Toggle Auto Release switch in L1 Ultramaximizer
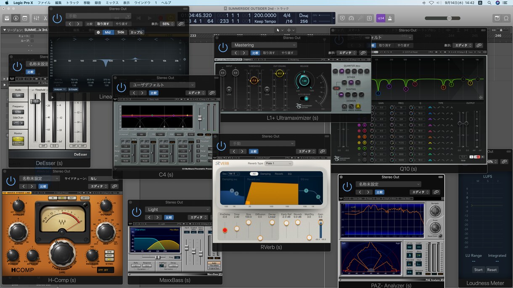513x288 pixels. point(304,98)
